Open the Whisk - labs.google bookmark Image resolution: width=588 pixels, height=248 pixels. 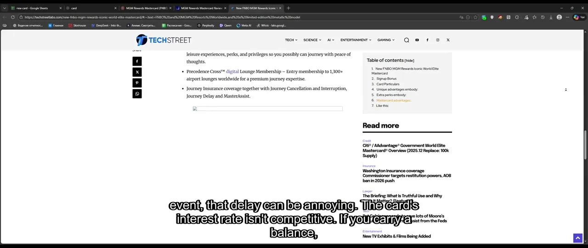click(x=271, y=25)
